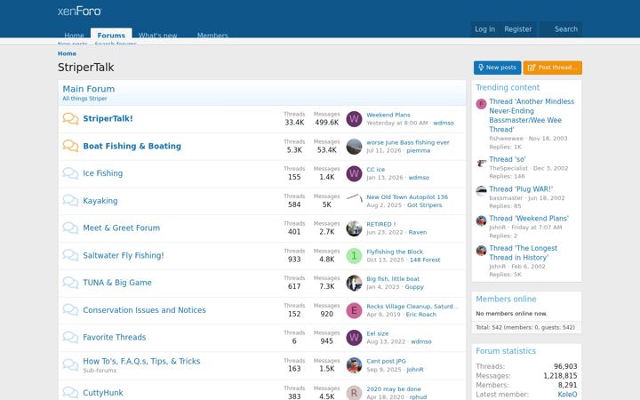The image size is (640, 400).
Task: Click the Boat Fishing & Boating forum icon
Action: 70,146
